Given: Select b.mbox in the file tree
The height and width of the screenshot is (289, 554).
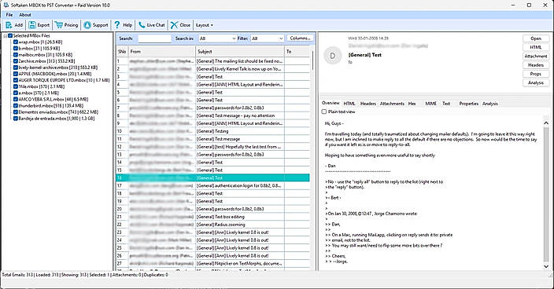Looking at the screenshot, I should [39, 48].
